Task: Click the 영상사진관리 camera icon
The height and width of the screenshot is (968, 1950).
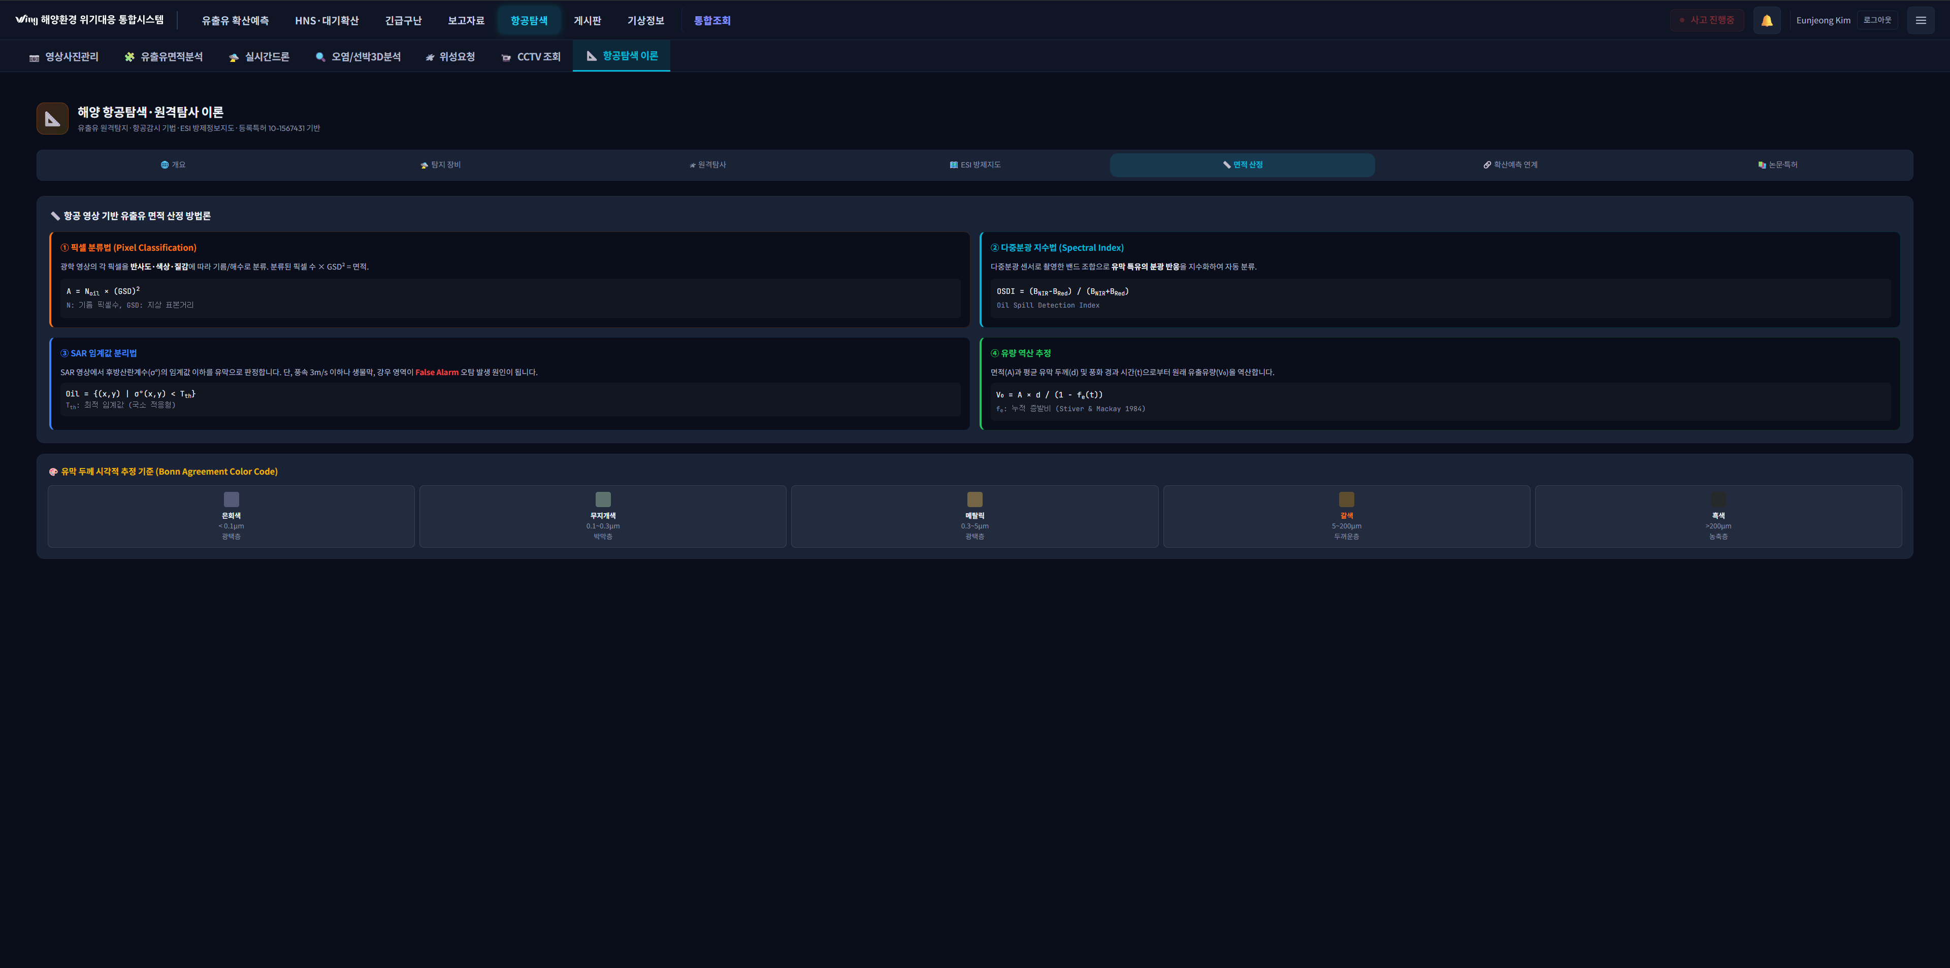Action: [34, 57]
